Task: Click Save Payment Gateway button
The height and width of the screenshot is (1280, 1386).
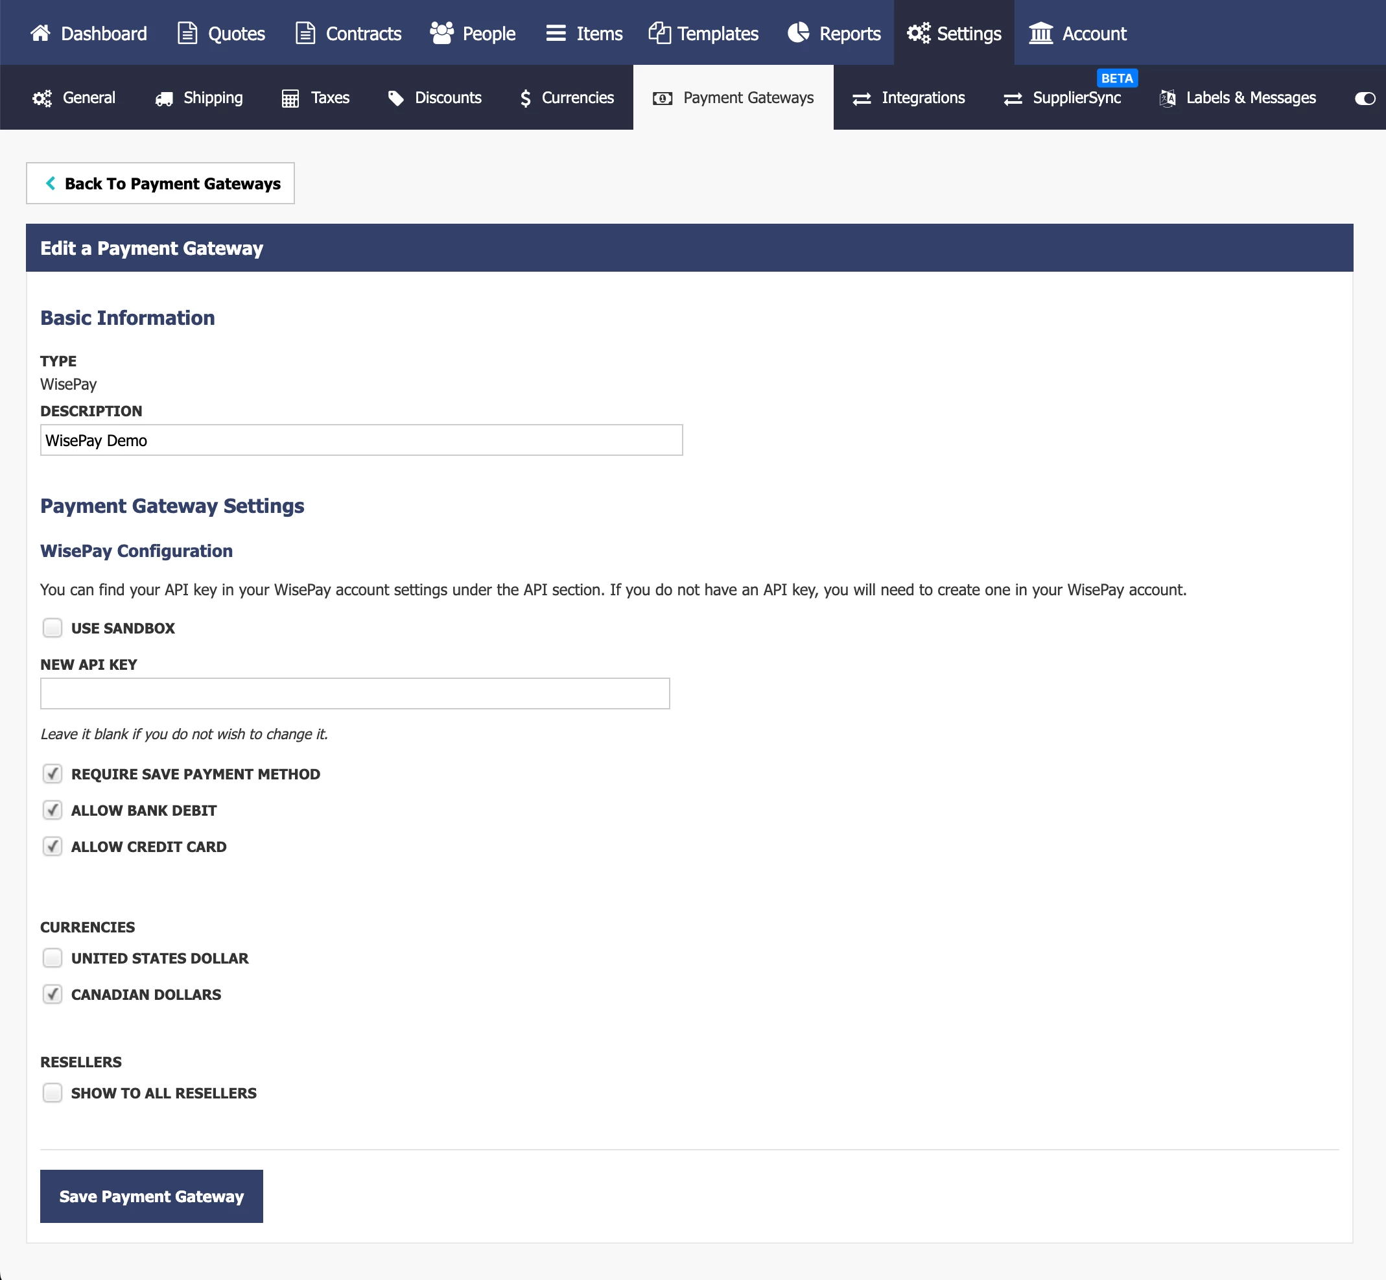Action: click(x=152, y=1196)
